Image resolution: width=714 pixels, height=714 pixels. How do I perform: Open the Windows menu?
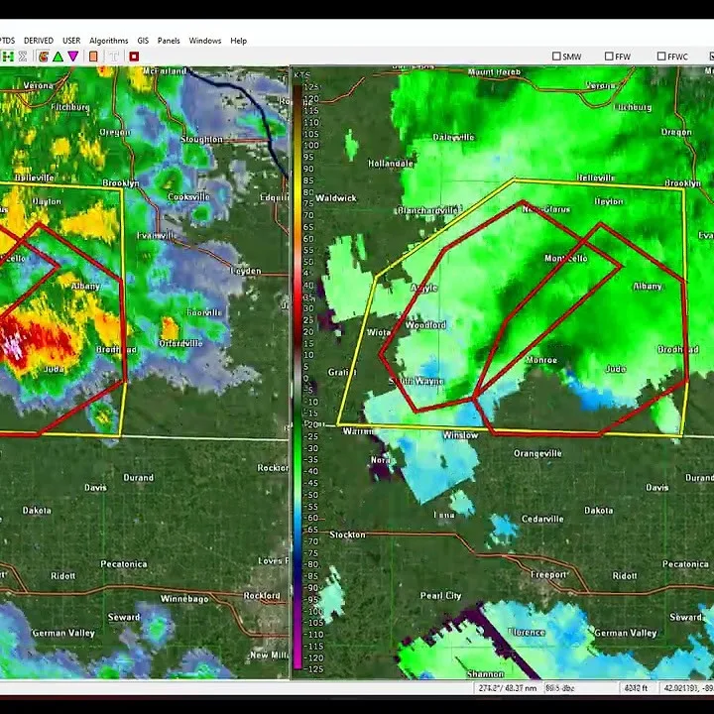tap(205, 41)
